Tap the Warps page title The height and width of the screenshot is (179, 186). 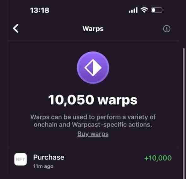[93, 29]
